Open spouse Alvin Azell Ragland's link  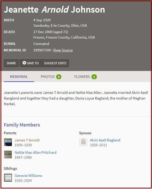click(105, 140)
